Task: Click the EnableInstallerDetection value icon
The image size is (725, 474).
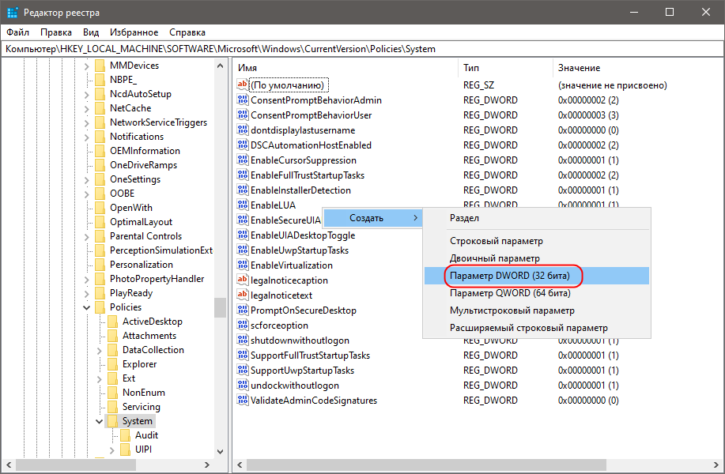Action: 242,190
